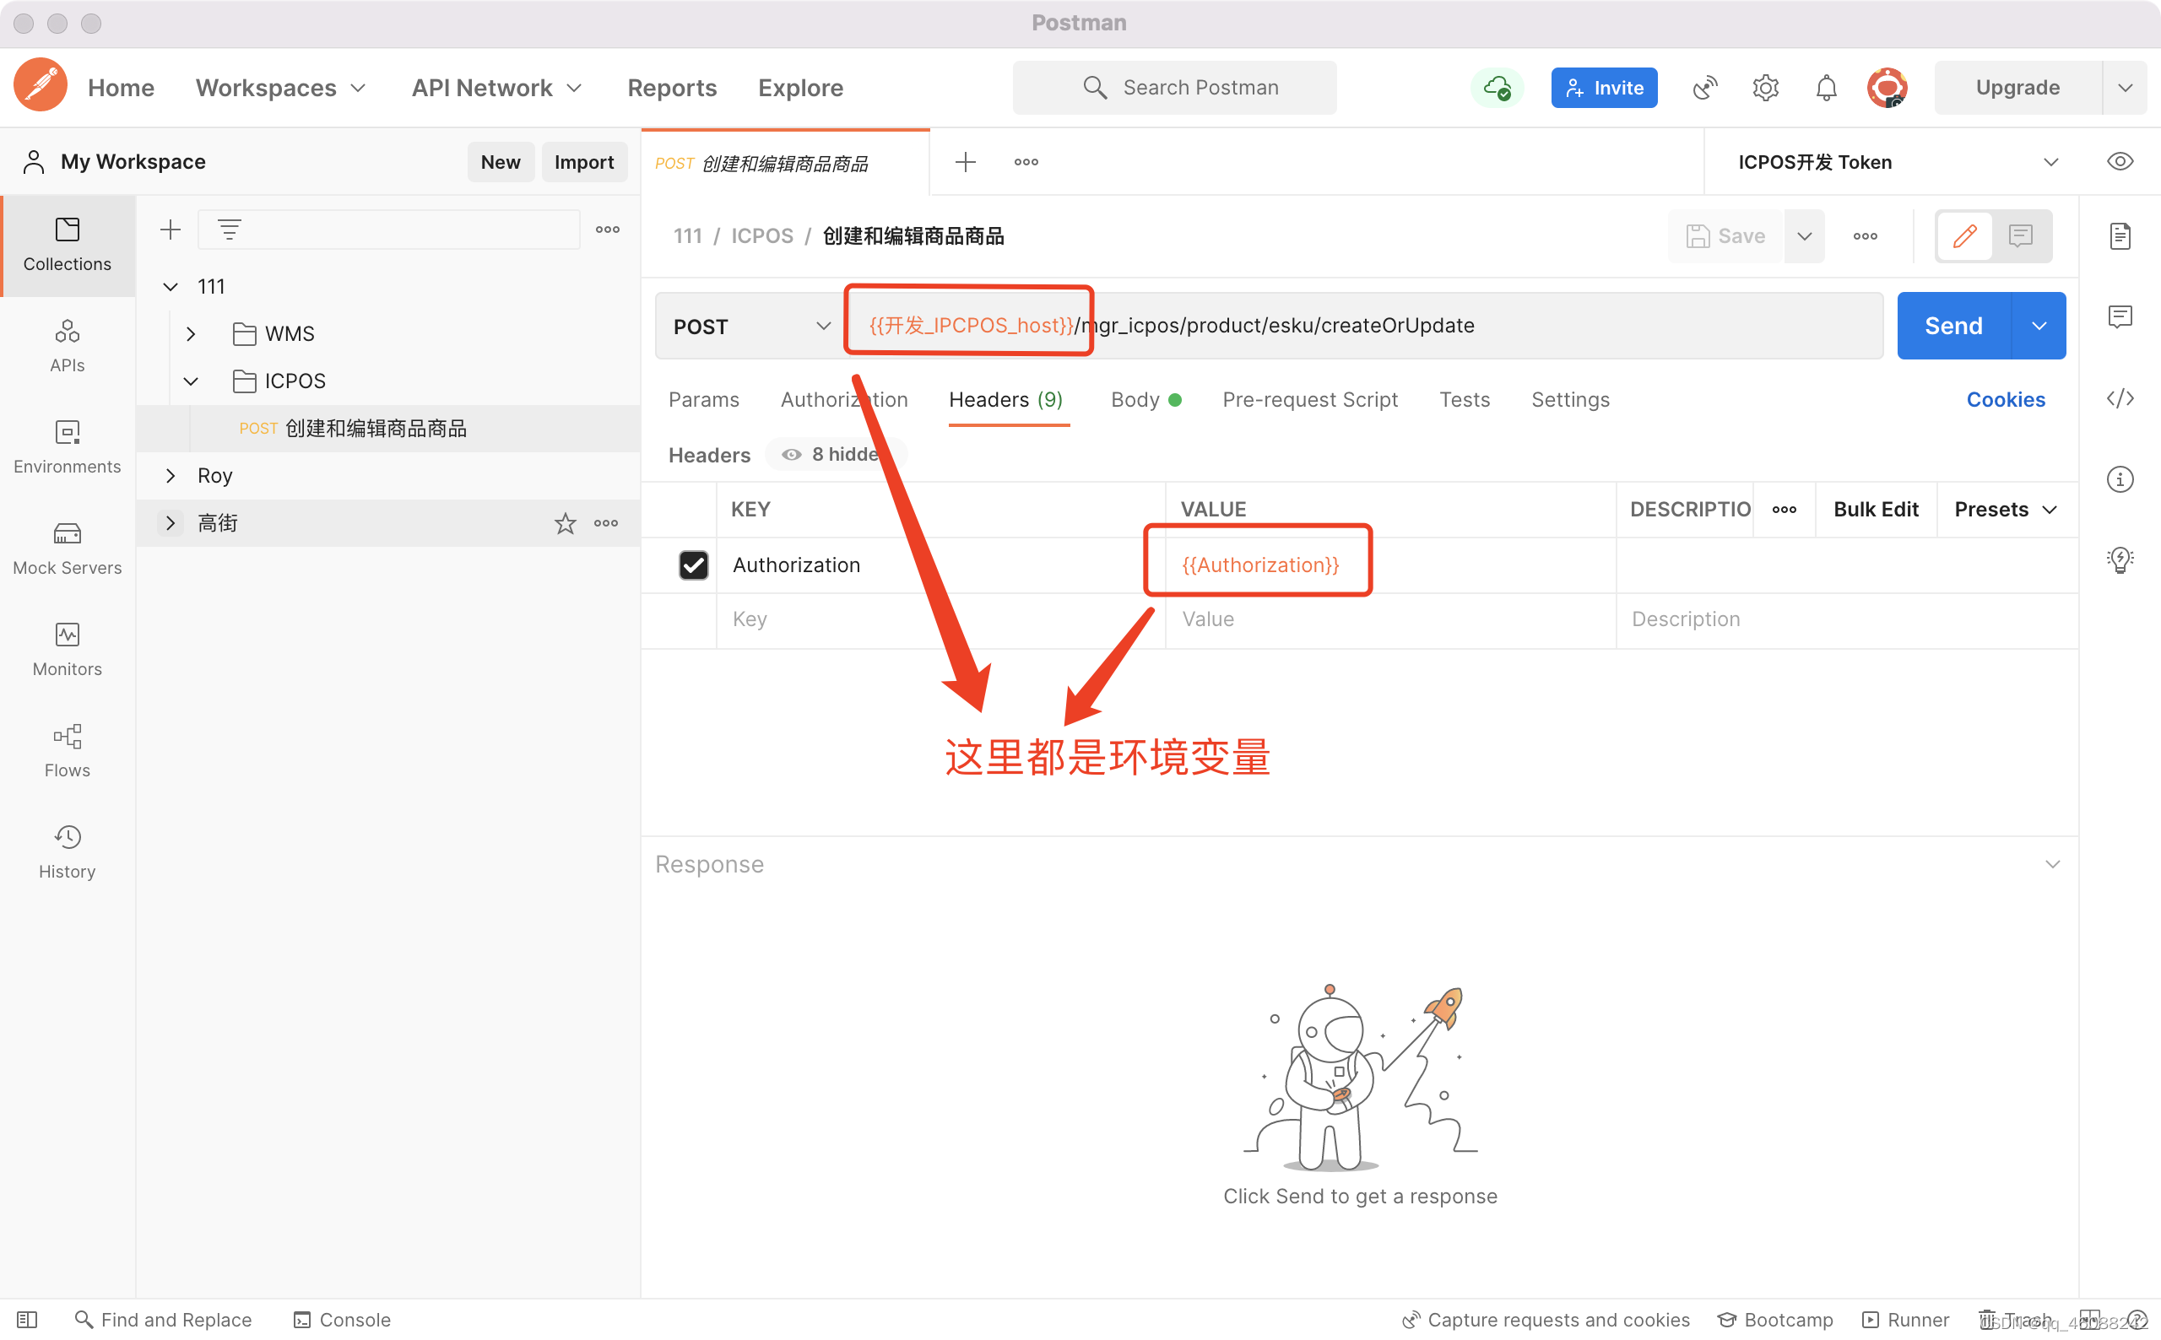Image resolution: width=2161 pixels, height=1340 pixels.
Task: Open the Pre-request Script tab
Action: pyautogui.click(x=1310, y=400)
